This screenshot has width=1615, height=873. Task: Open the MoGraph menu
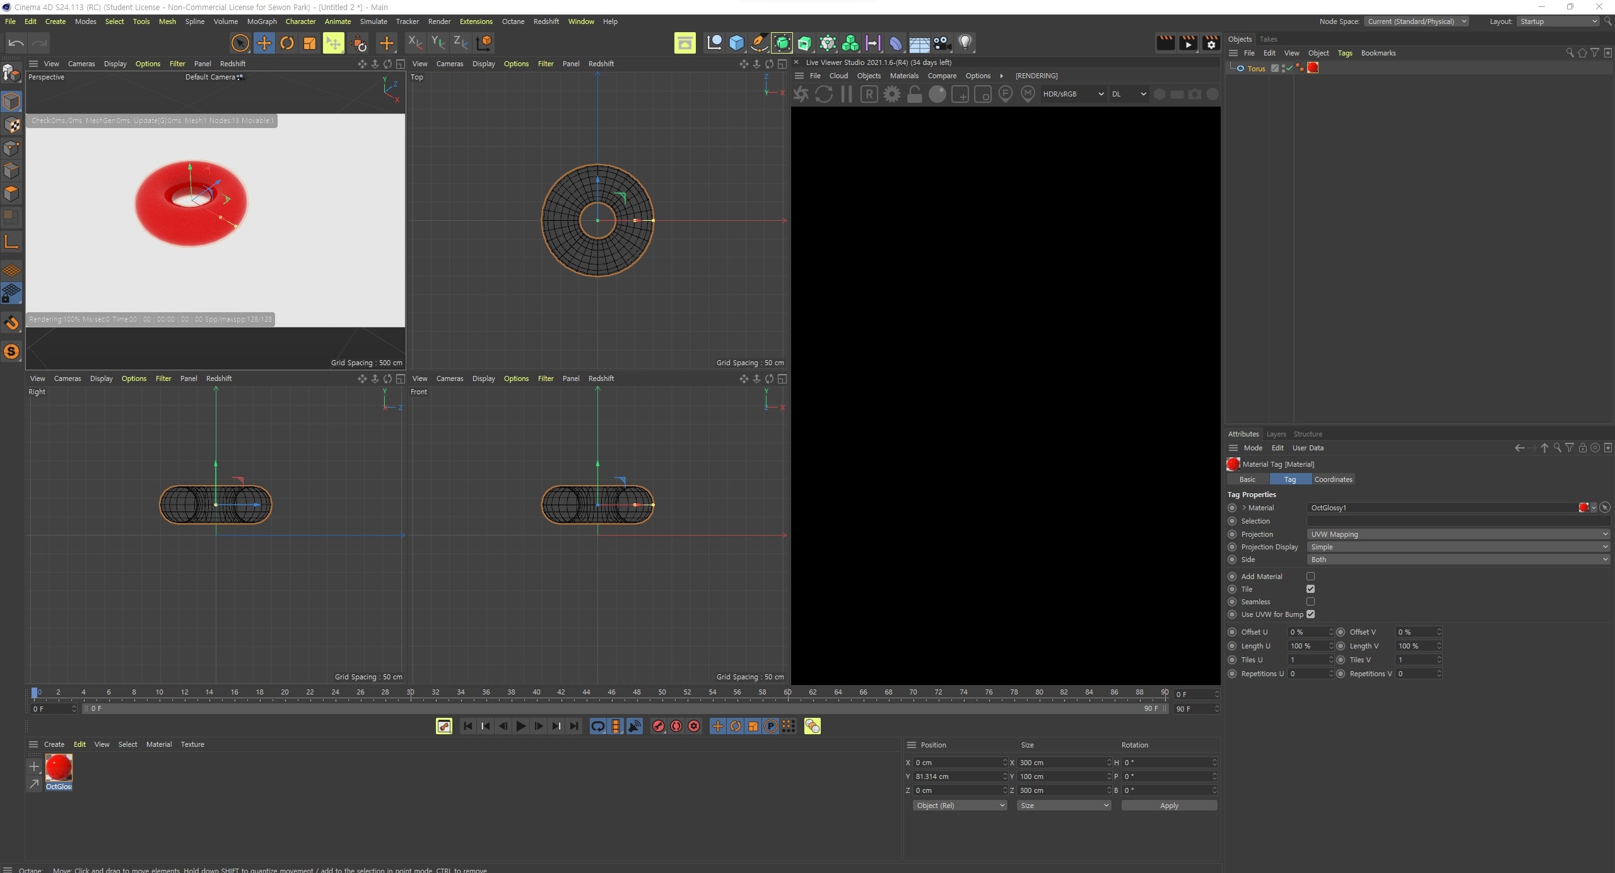coord(261,21)
